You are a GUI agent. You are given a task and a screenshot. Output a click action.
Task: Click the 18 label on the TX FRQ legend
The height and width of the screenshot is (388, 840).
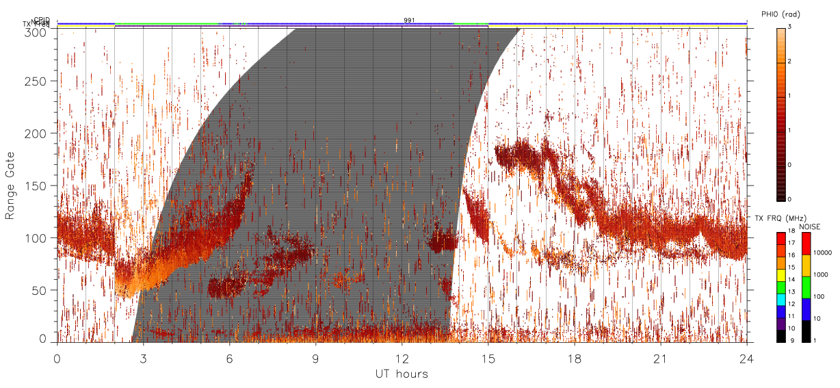pyautogui.click(x=791, y=232)
